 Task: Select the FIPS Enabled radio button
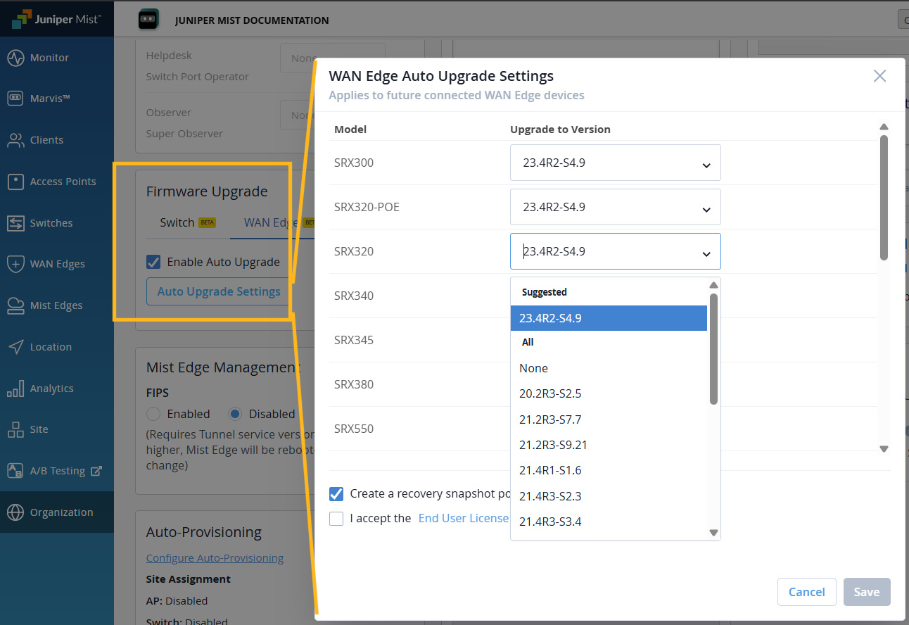click(x=153, y=414)
